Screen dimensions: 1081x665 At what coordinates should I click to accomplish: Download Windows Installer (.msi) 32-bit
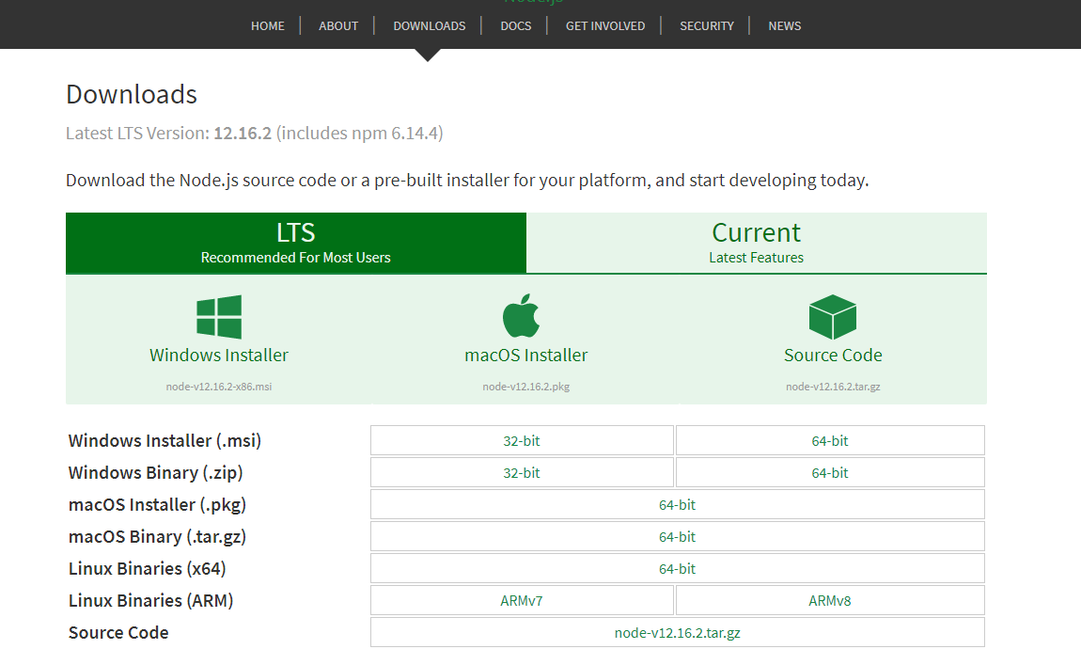pos(522,440)
